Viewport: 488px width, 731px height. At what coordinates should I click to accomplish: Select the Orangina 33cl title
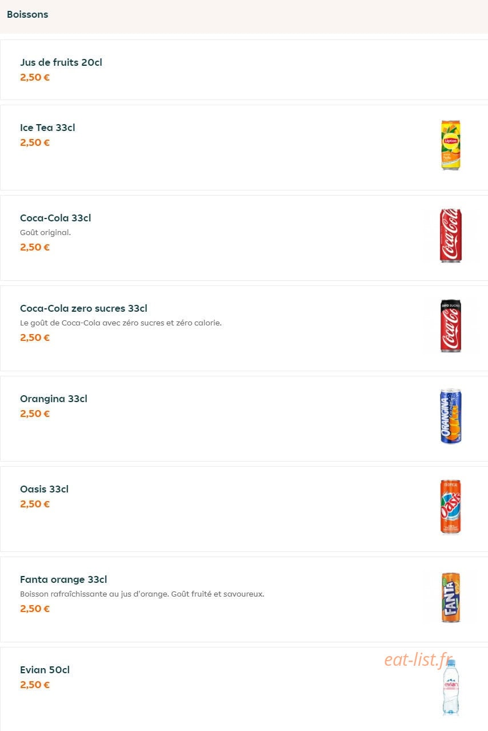[x=54, y=399]
